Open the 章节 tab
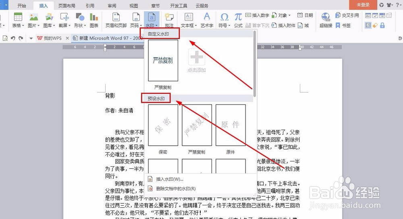403x219 pixels. (155, 5)
